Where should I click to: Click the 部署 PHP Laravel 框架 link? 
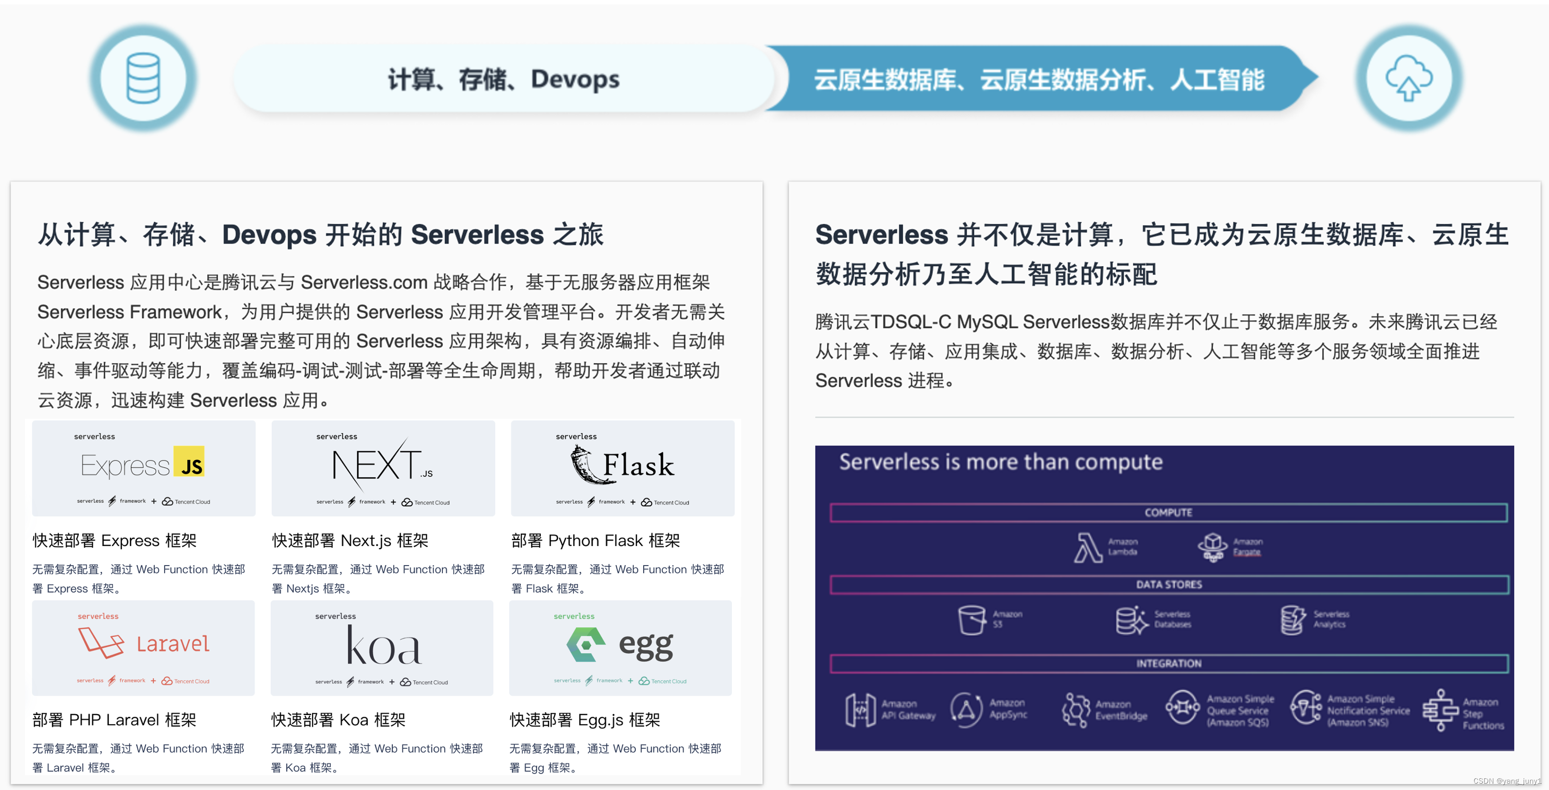114,719
